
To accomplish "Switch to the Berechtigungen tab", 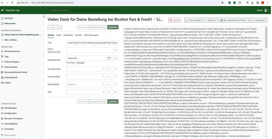I will [91, 35].
